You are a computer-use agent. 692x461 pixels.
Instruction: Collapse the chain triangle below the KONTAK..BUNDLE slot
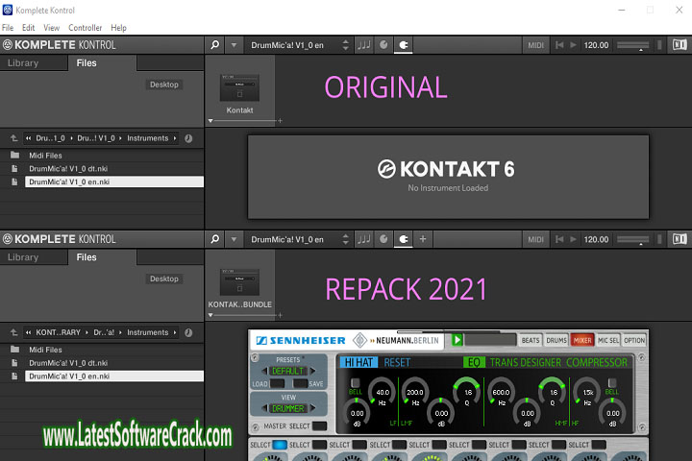pos(210,315)
